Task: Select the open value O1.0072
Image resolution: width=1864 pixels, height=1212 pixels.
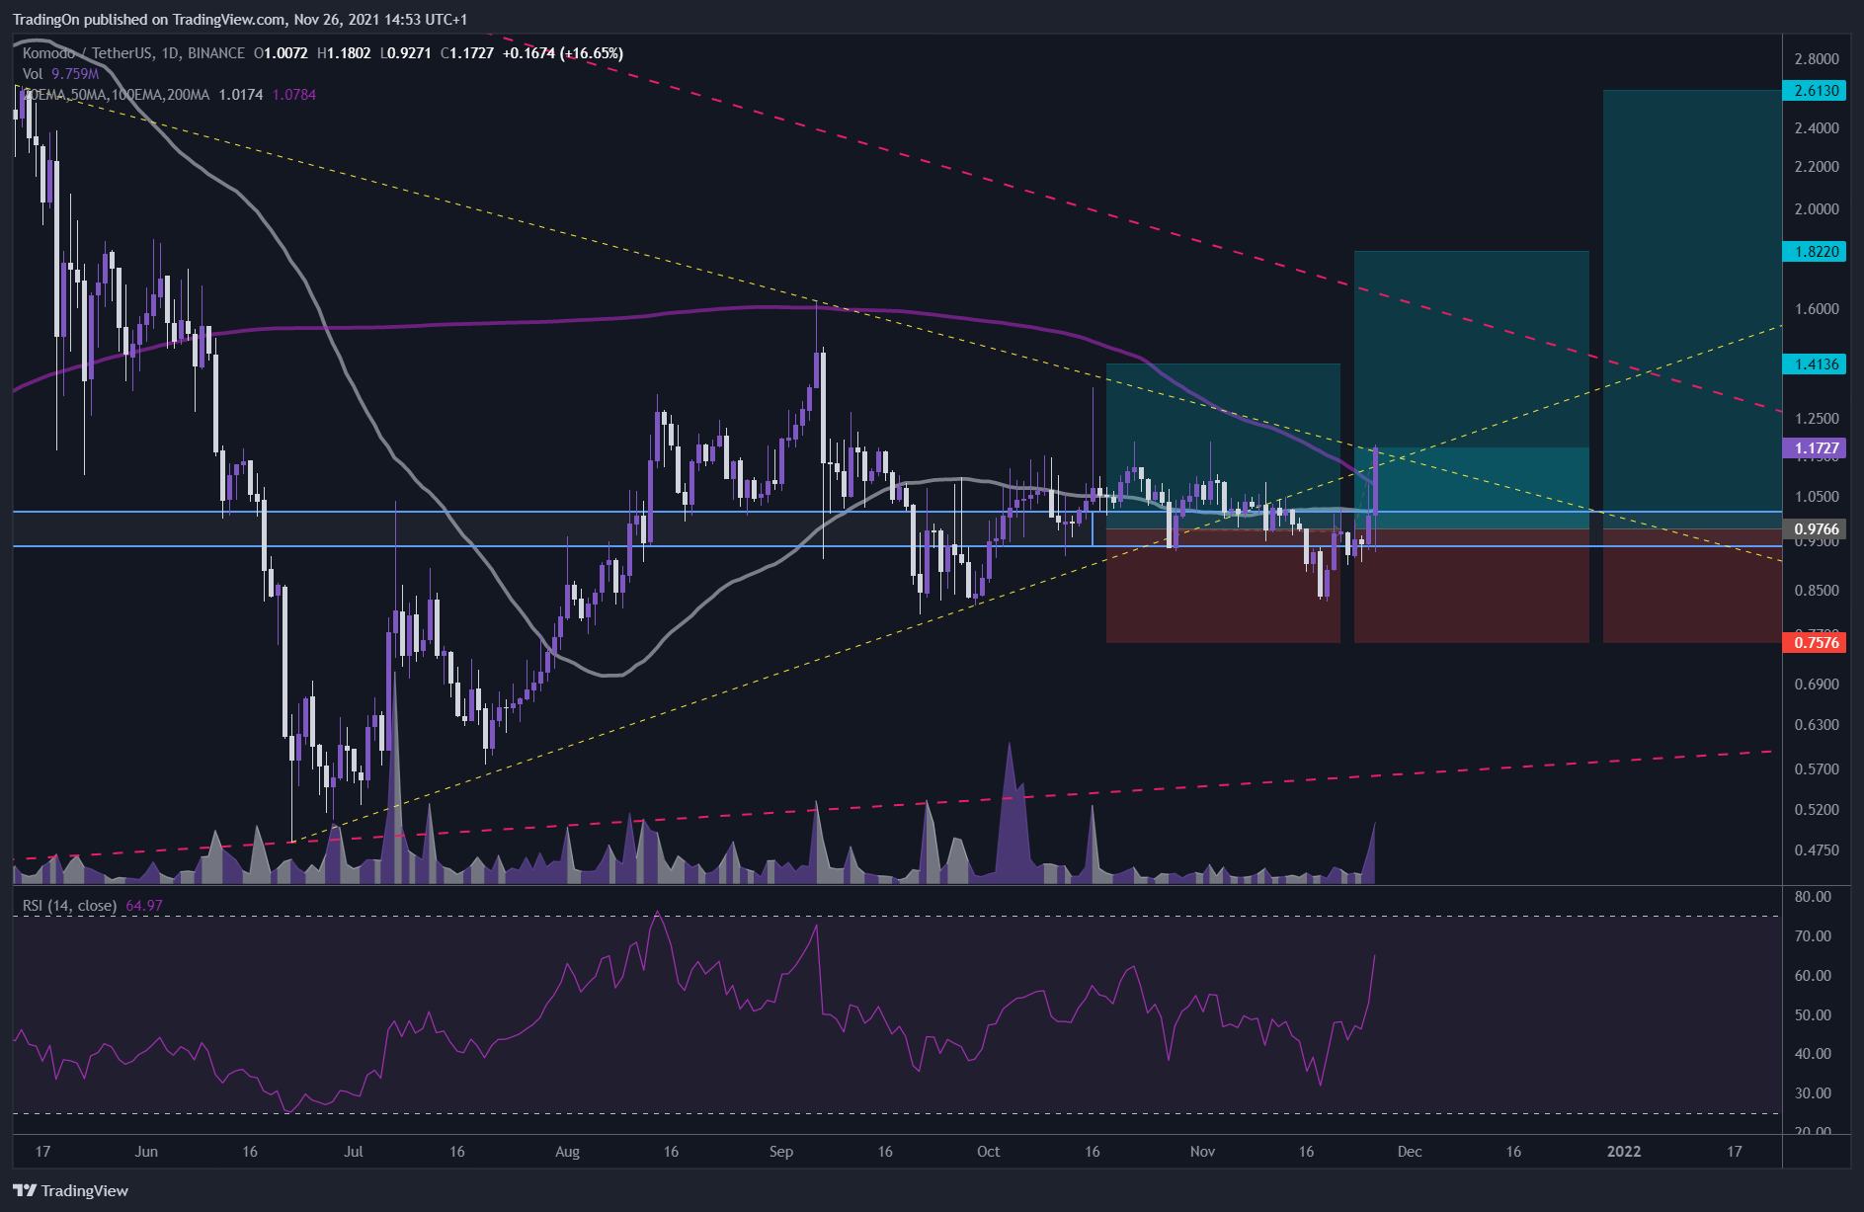Action: point(281,53)
